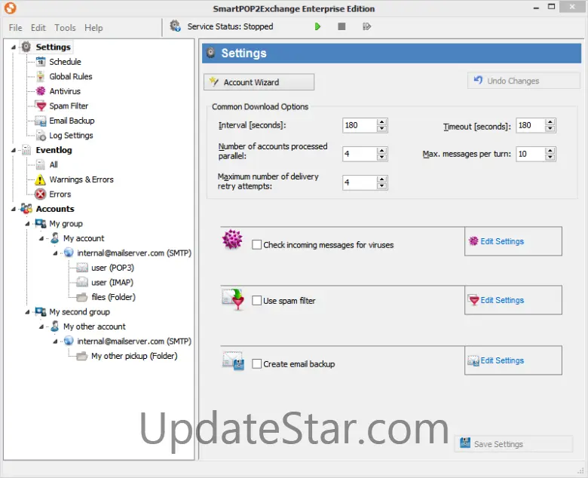Image resolution: width=588 pixels, height=478 pixels.
Task: Click the SmartPOP2Exchange app logo in the title bar
Action: pos(11,8)
